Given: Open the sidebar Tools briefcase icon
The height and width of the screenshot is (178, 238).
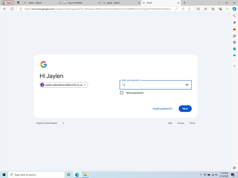Looking at the screenshot, I should click(234, 29).
